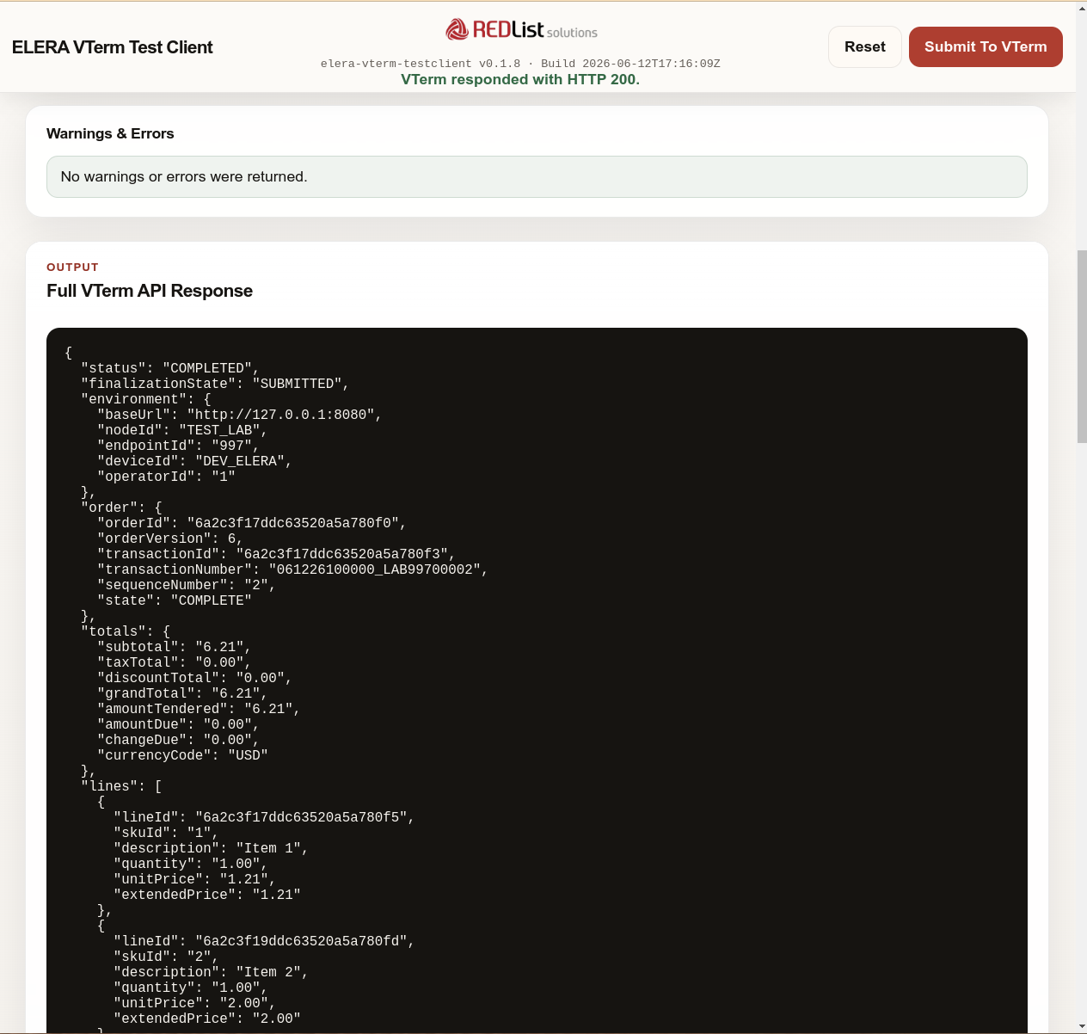Click the "description": "Item 2" line

coord(211,972)
